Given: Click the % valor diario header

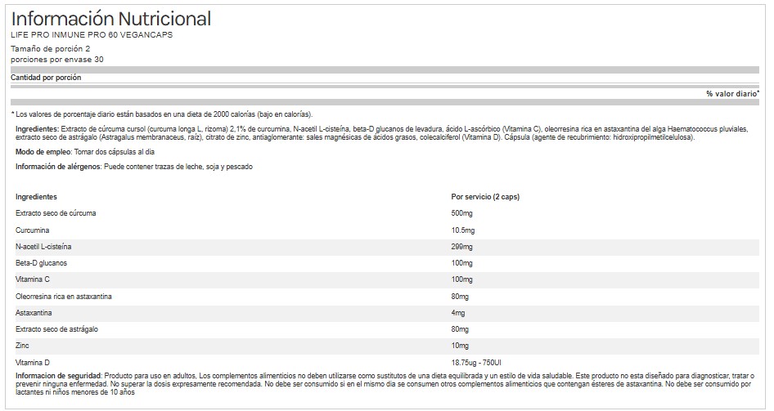Looking at the screenshot, I should coord(732,94).
